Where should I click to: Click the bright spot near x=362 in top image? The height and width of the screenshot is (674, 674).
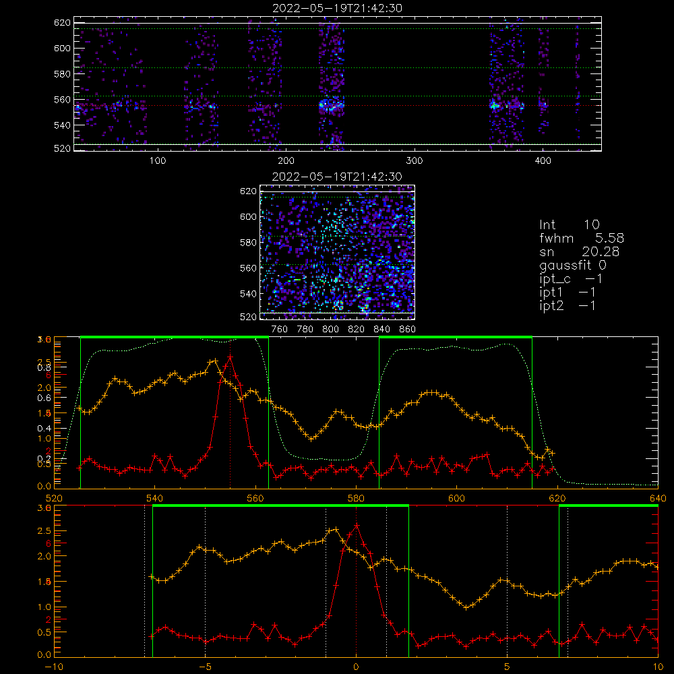point(495,105)
